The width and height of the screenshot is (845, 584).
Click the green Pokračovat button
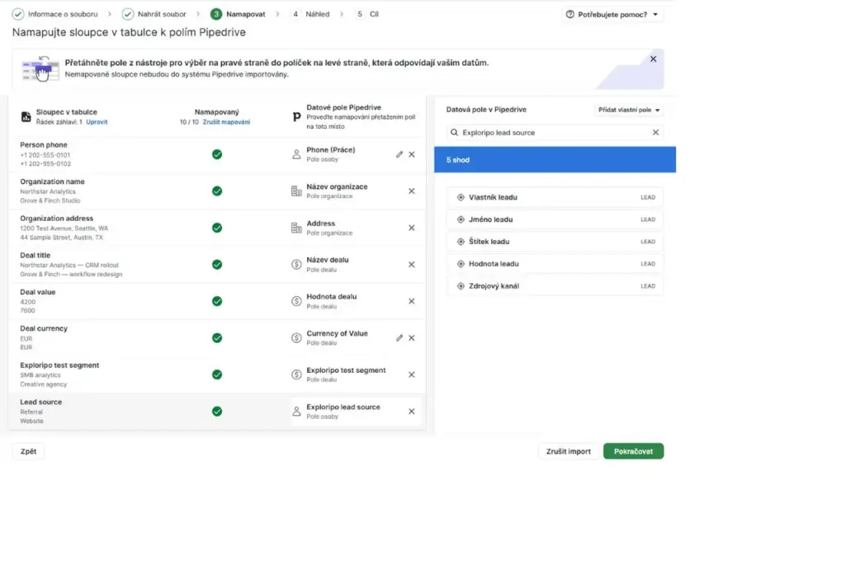pos(634,451)
